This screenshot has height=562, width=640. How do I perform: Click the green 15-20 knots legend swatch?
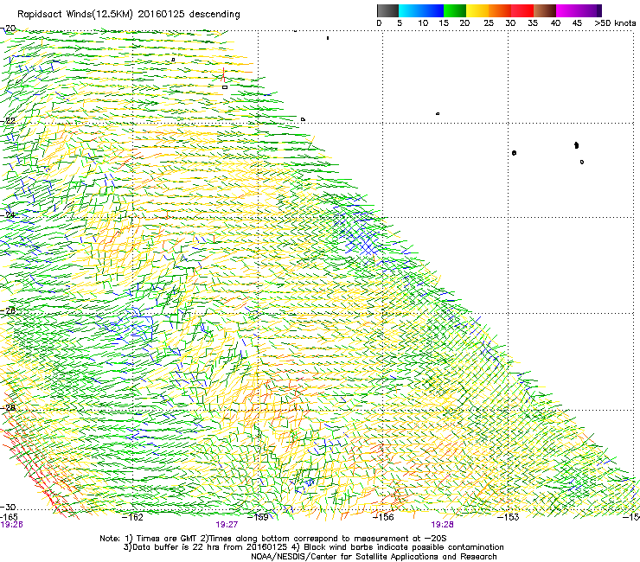(455, 10)
